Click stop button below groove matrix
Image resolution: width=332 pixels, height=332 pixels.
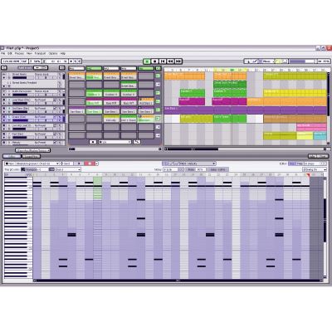(x=93, y=142)
